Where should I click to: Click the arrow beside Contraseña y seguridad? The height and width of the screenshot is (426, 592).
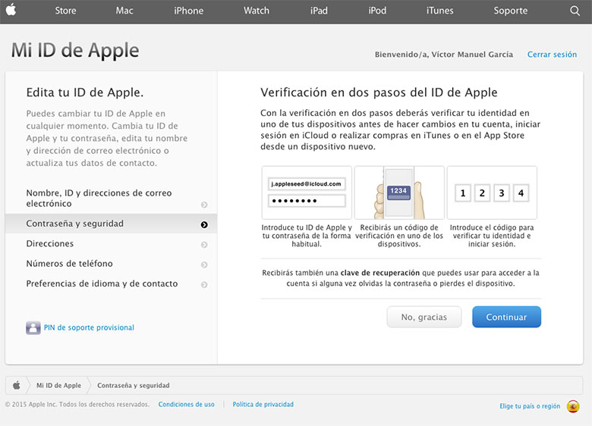coord(204,224)
